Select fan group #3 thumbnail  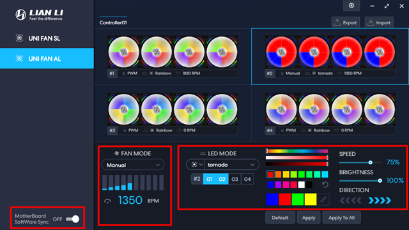click(173, 109)
